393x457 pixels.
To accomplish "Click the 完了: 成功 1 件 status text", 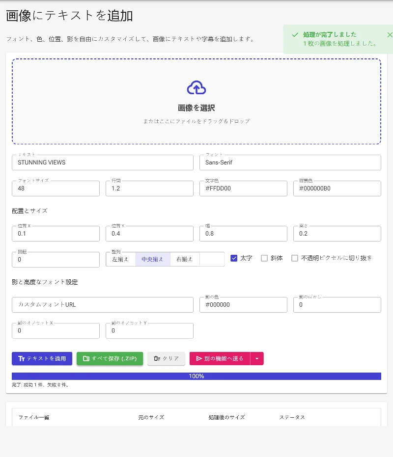I will click(x=40, y=385).
